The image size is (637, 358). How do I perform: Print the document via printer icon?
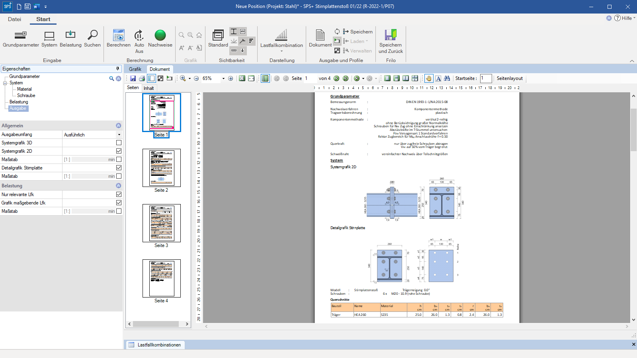(x=142, y=78)
